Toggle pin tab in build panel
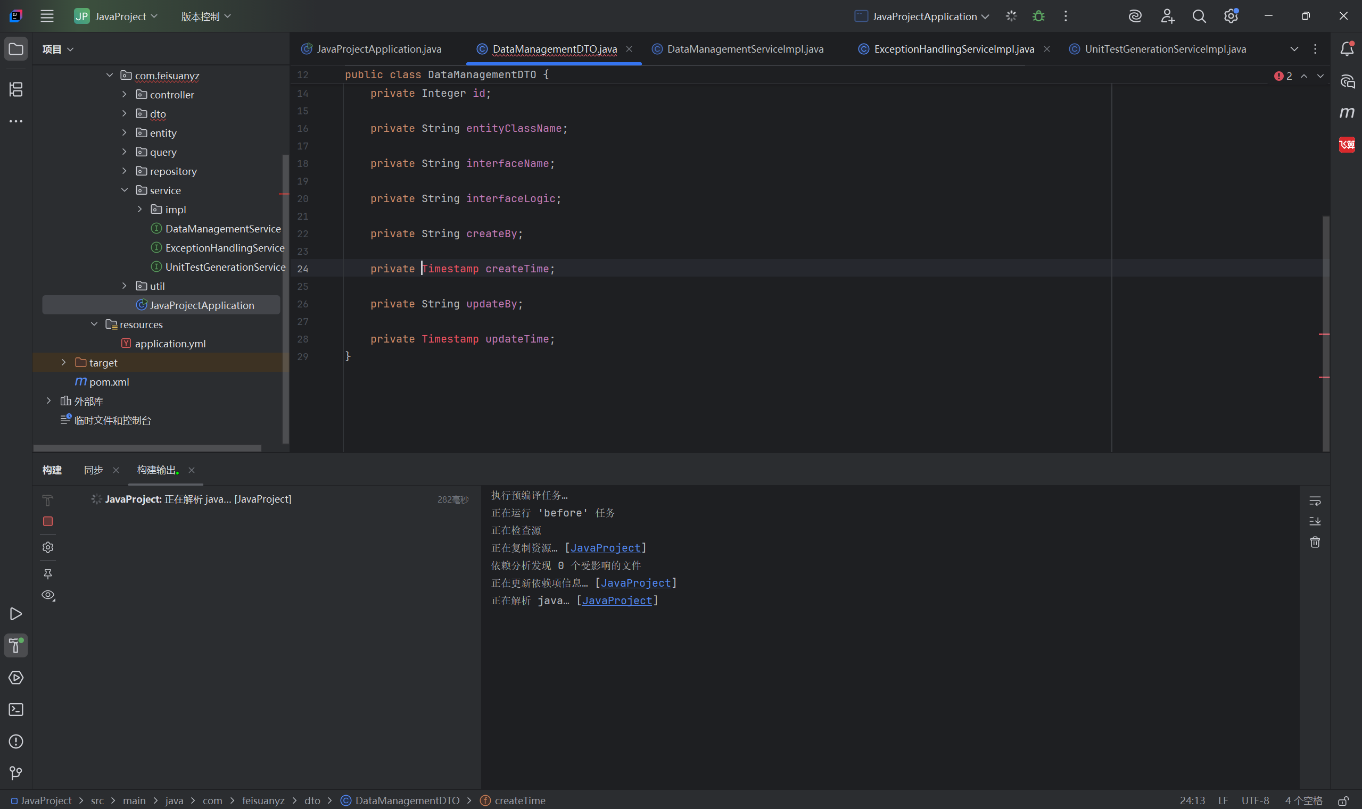This screenshot has height=809, width=1362. tap(48, 573)
